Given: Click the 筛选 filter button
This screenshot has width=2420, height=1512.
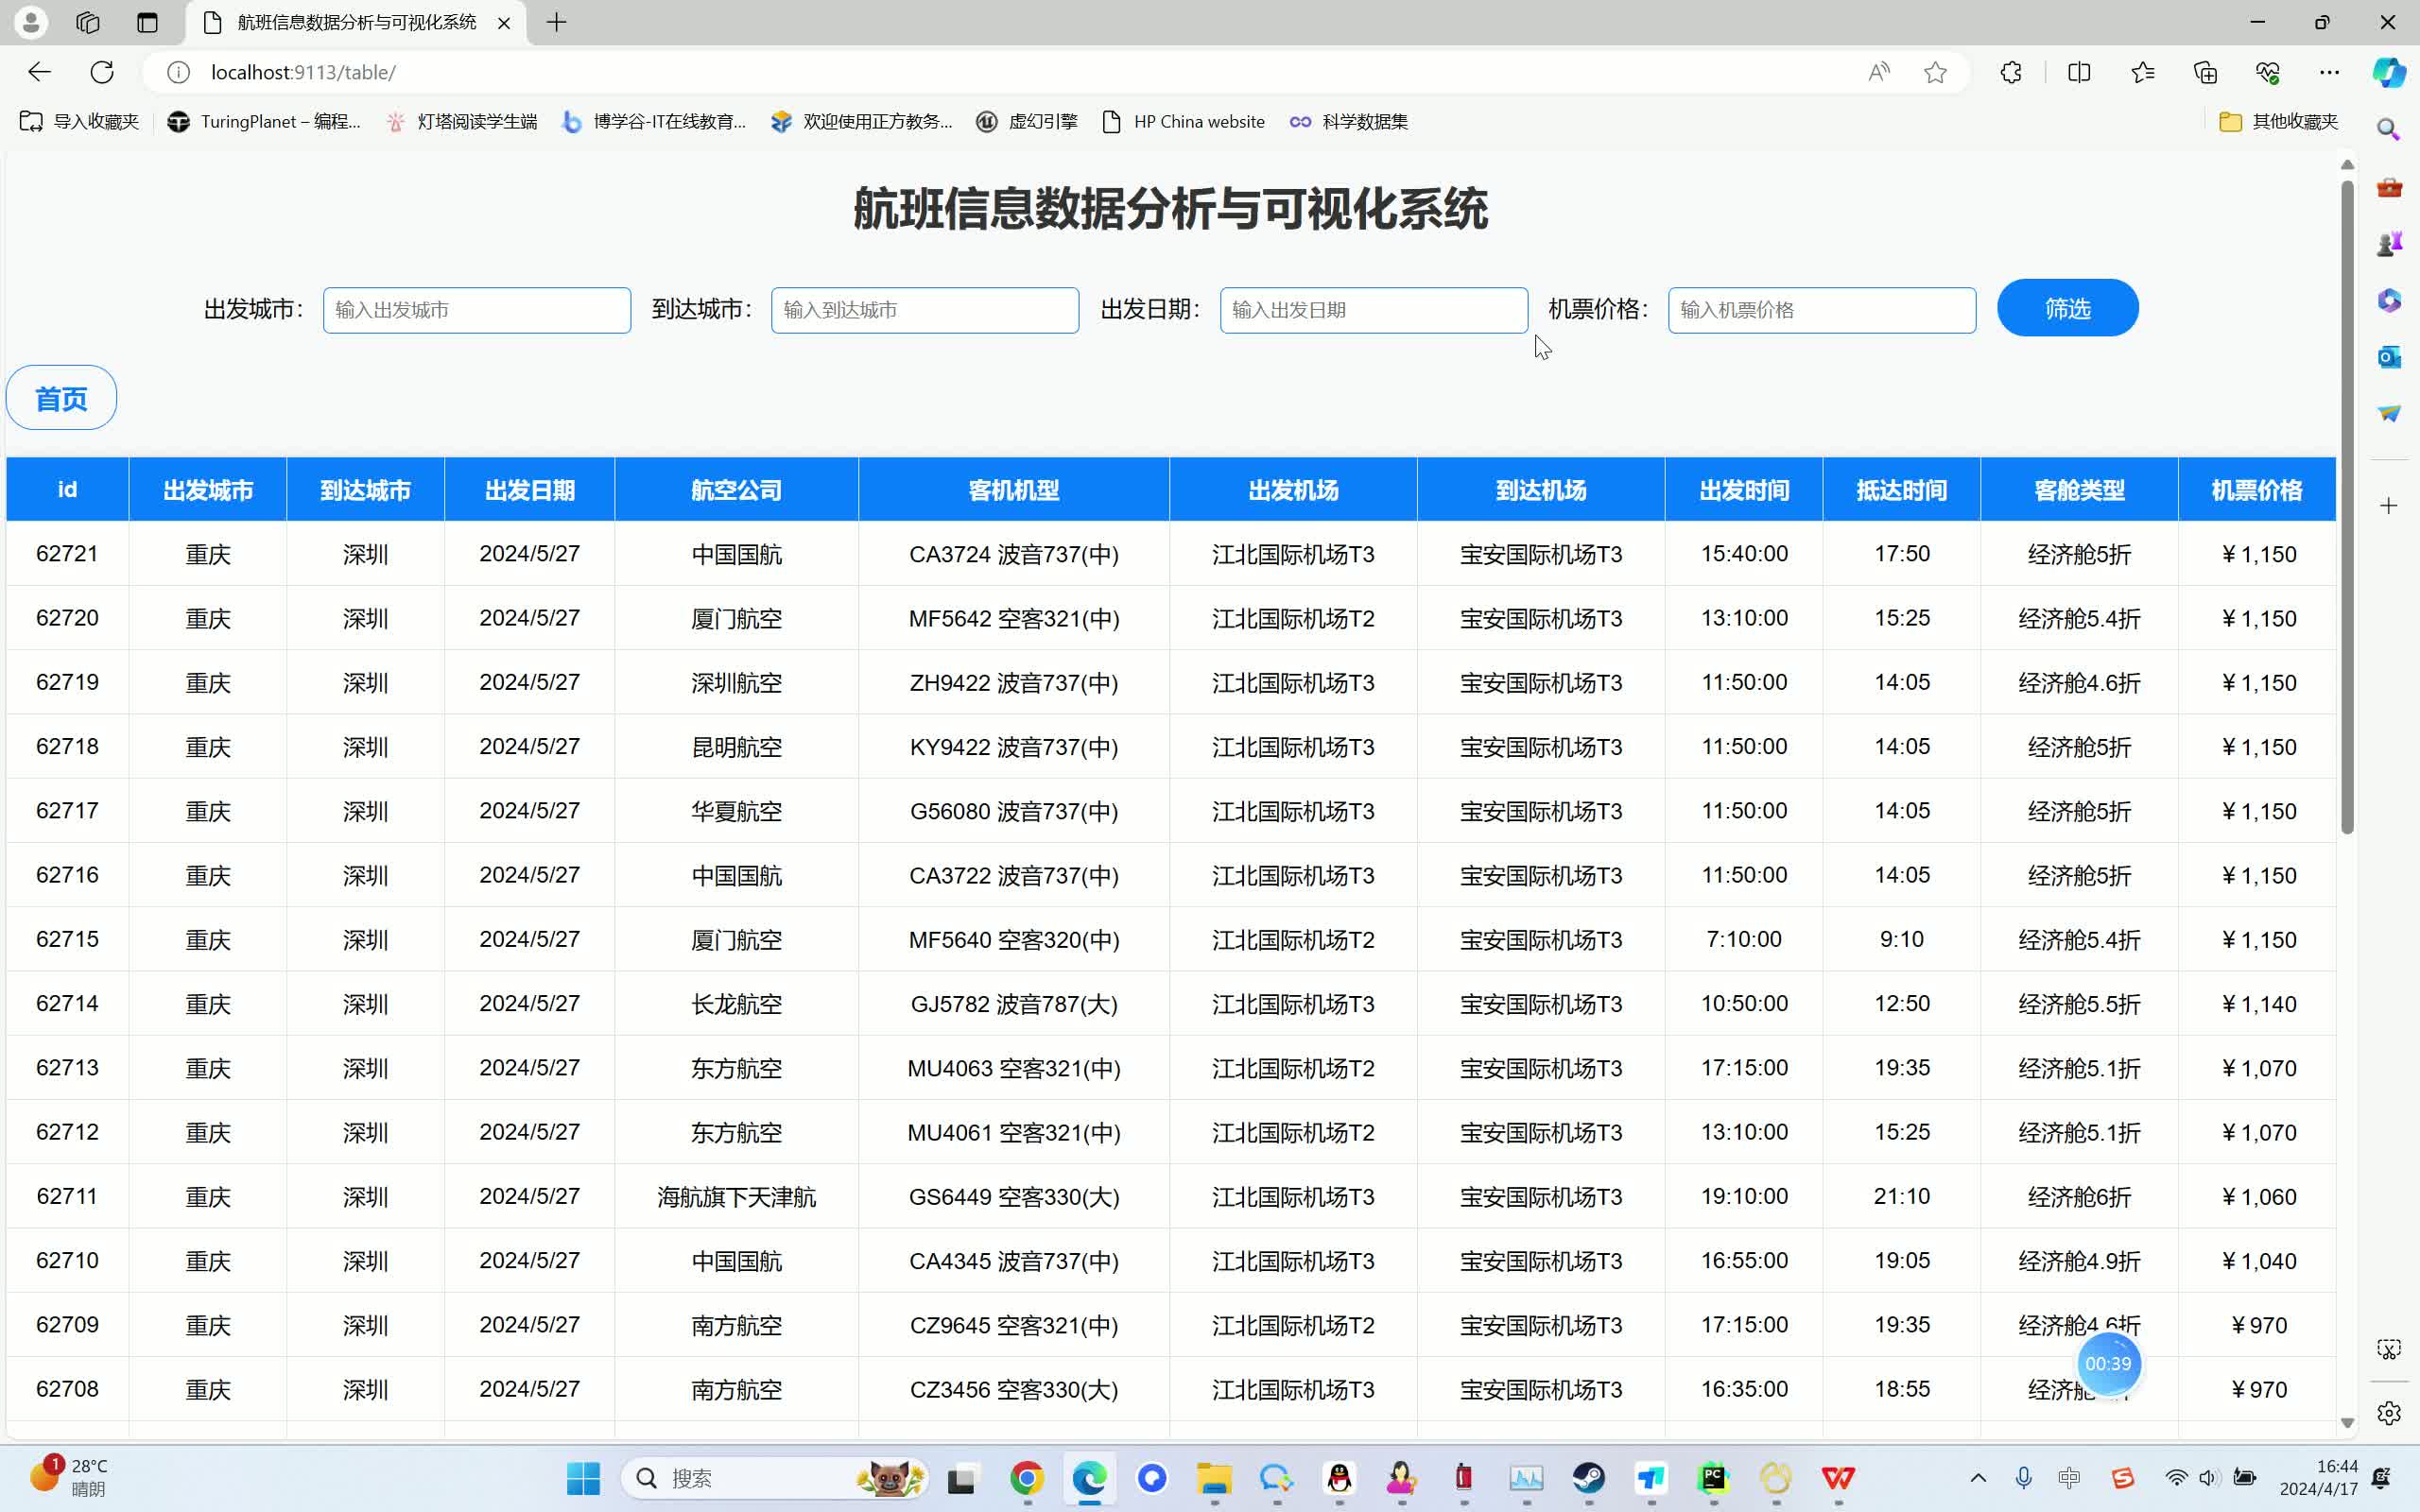Looking at the screenshot, I should point(2066,308).
